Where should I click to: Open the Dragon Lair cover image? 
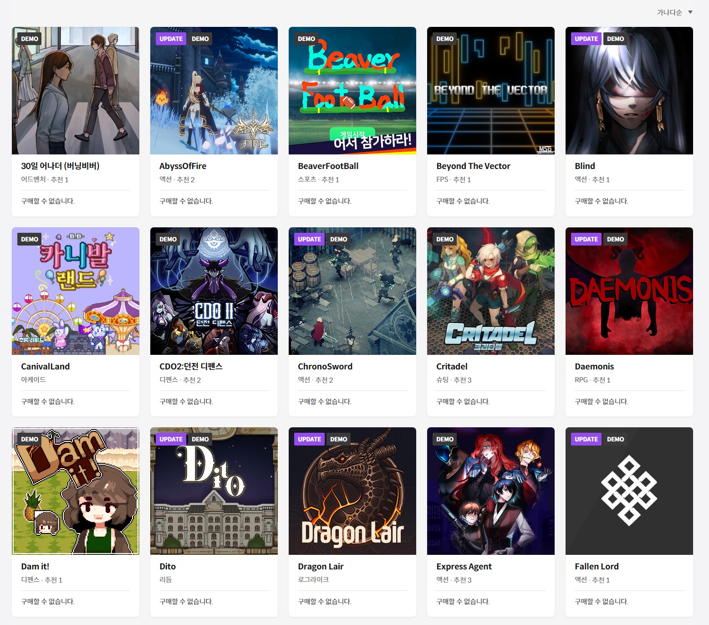click(352, 491)
